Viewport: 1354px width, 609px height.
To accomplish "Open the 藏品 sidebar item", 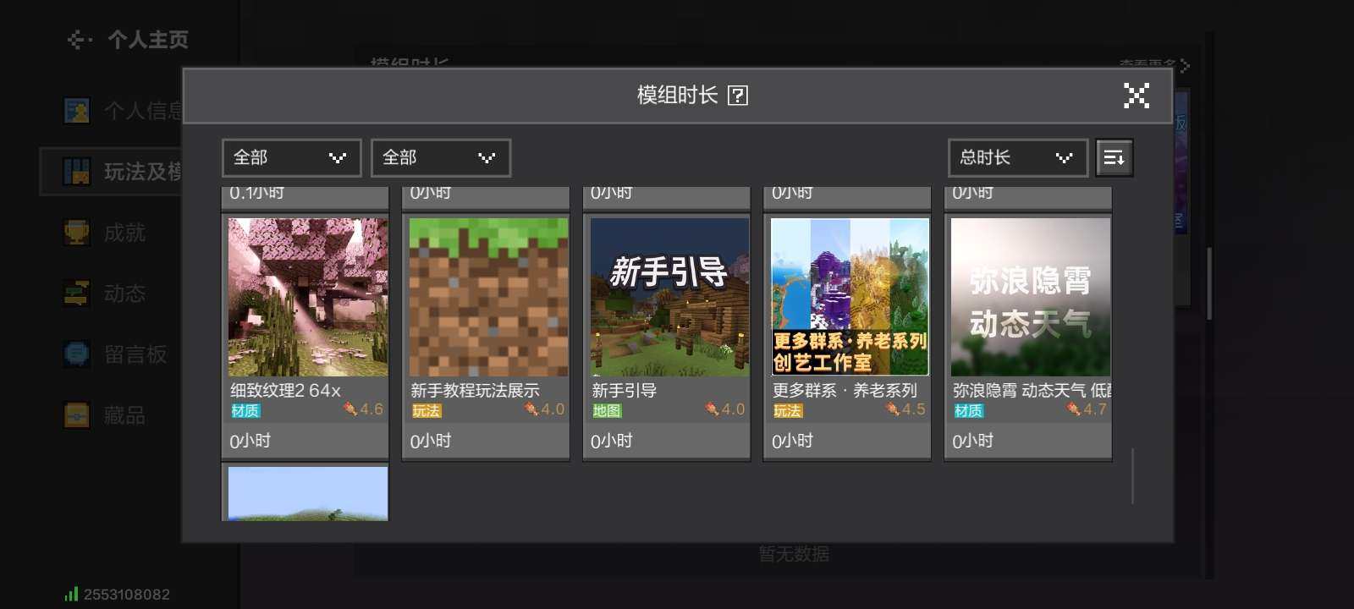I will [x=110, y=415].
